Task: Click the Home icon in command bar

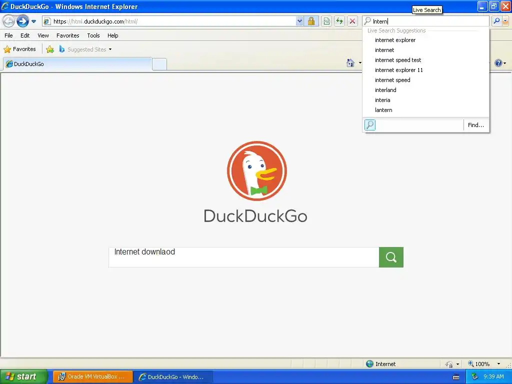Action: point(350,62)
